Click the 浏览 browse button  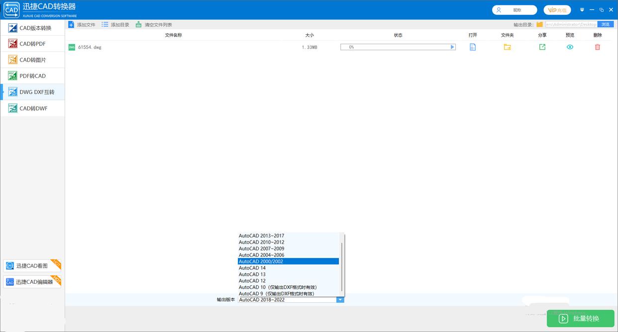click(x=605, y=24)
